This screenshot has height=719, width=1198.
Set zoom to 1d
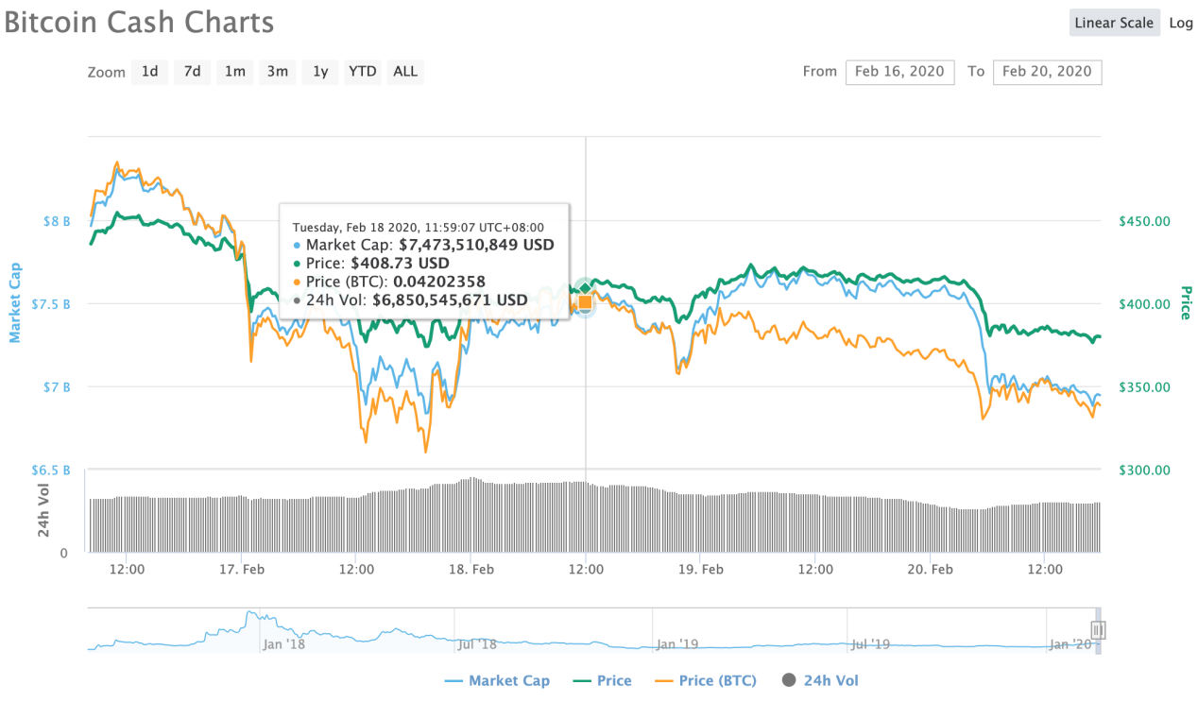click(x=149, y=72)
